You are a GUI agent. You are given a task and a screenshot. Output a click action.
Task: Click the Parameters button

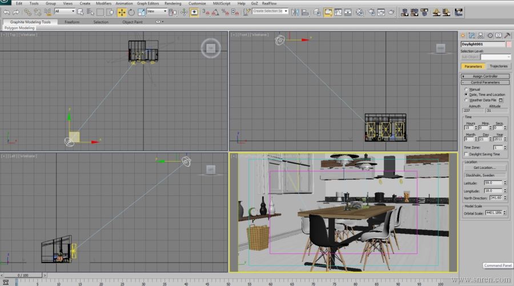pyautogui.click(x=473, y=66)
